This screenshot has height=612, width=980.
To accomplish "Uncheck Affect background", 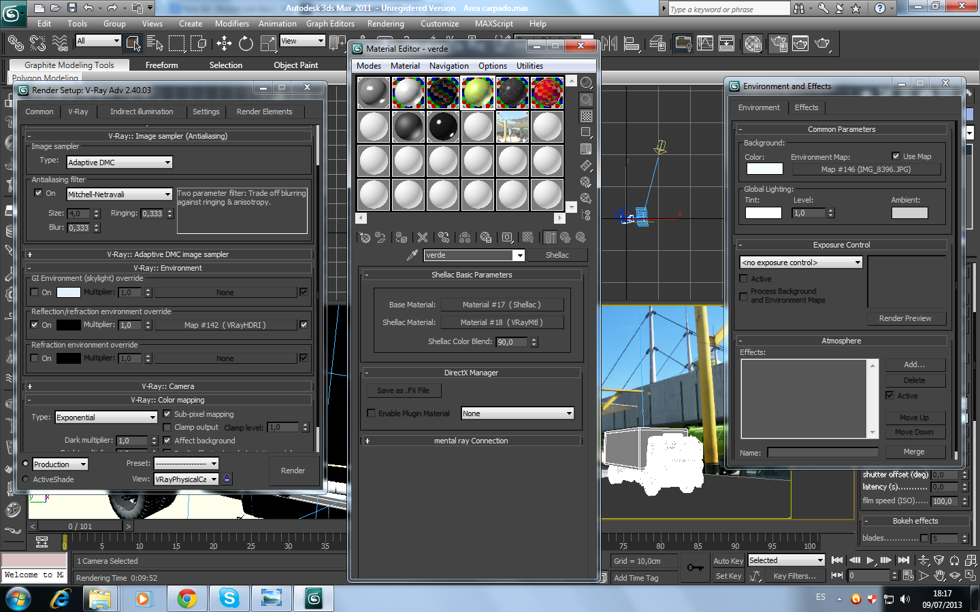I will coord(167,441).
